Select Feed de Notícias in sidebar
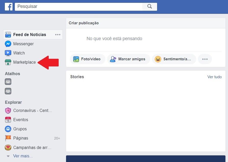Screen dimensions: 228x162 [33, 35]
